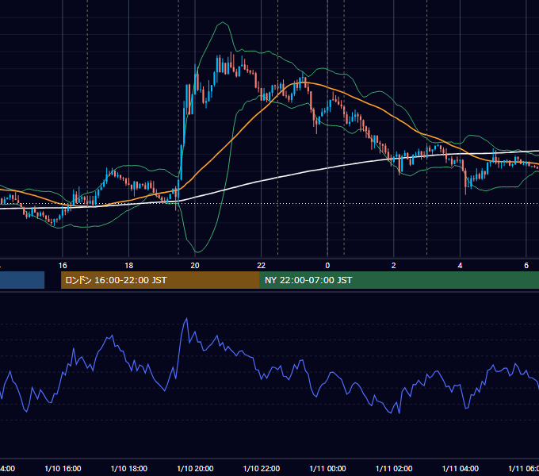This screenshot has height=476, width=539.
Task: Click the 22 hour label on chart axis
Action: click(x=262, y=266)
